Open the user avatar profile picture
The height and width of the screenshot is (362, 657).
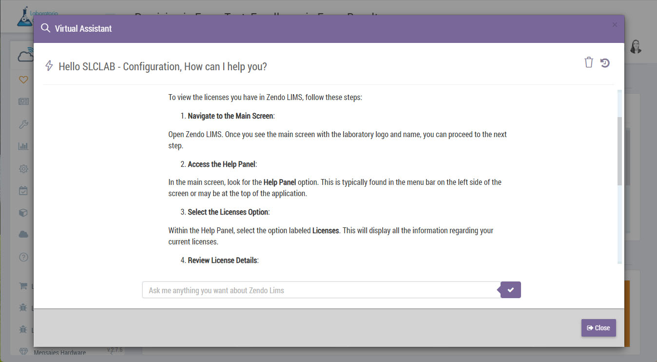tap(635, 47)
